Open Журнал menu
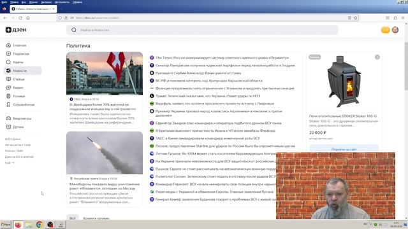The image size is (408, 229). 33,2
